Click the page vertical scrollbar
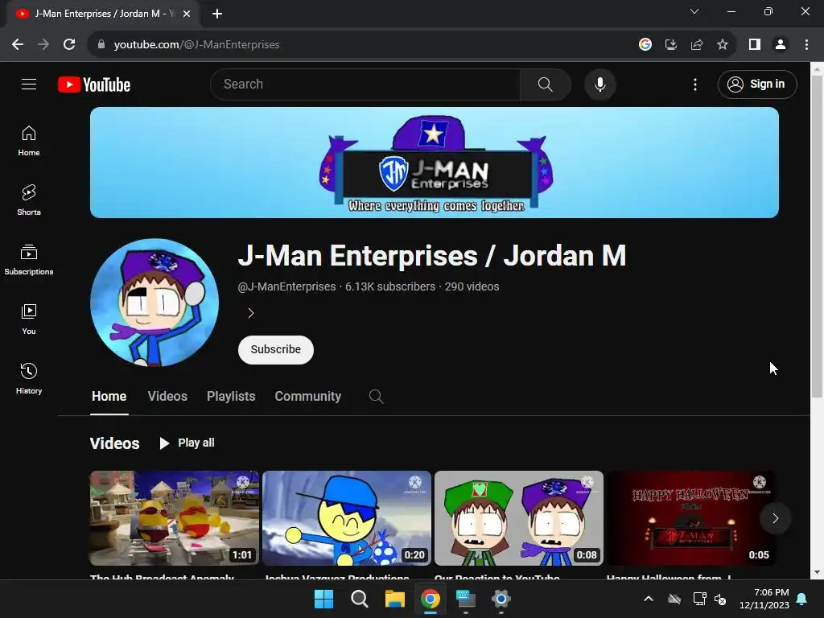 tap(818, 236)
